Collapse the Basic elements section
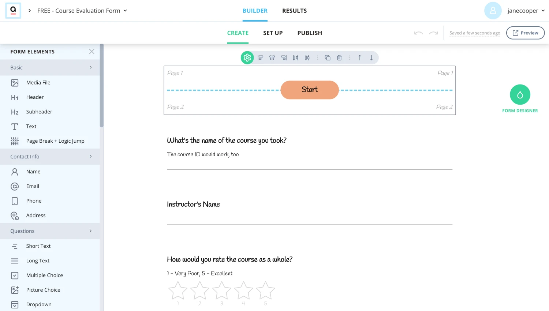 click(x=90, y=67)
